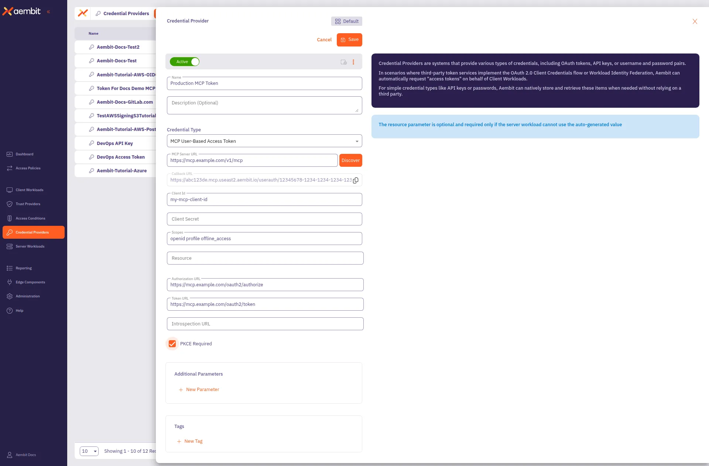The image size is (709, 466).
Task: Click the Aembit logo
Action: coord(22,11)
